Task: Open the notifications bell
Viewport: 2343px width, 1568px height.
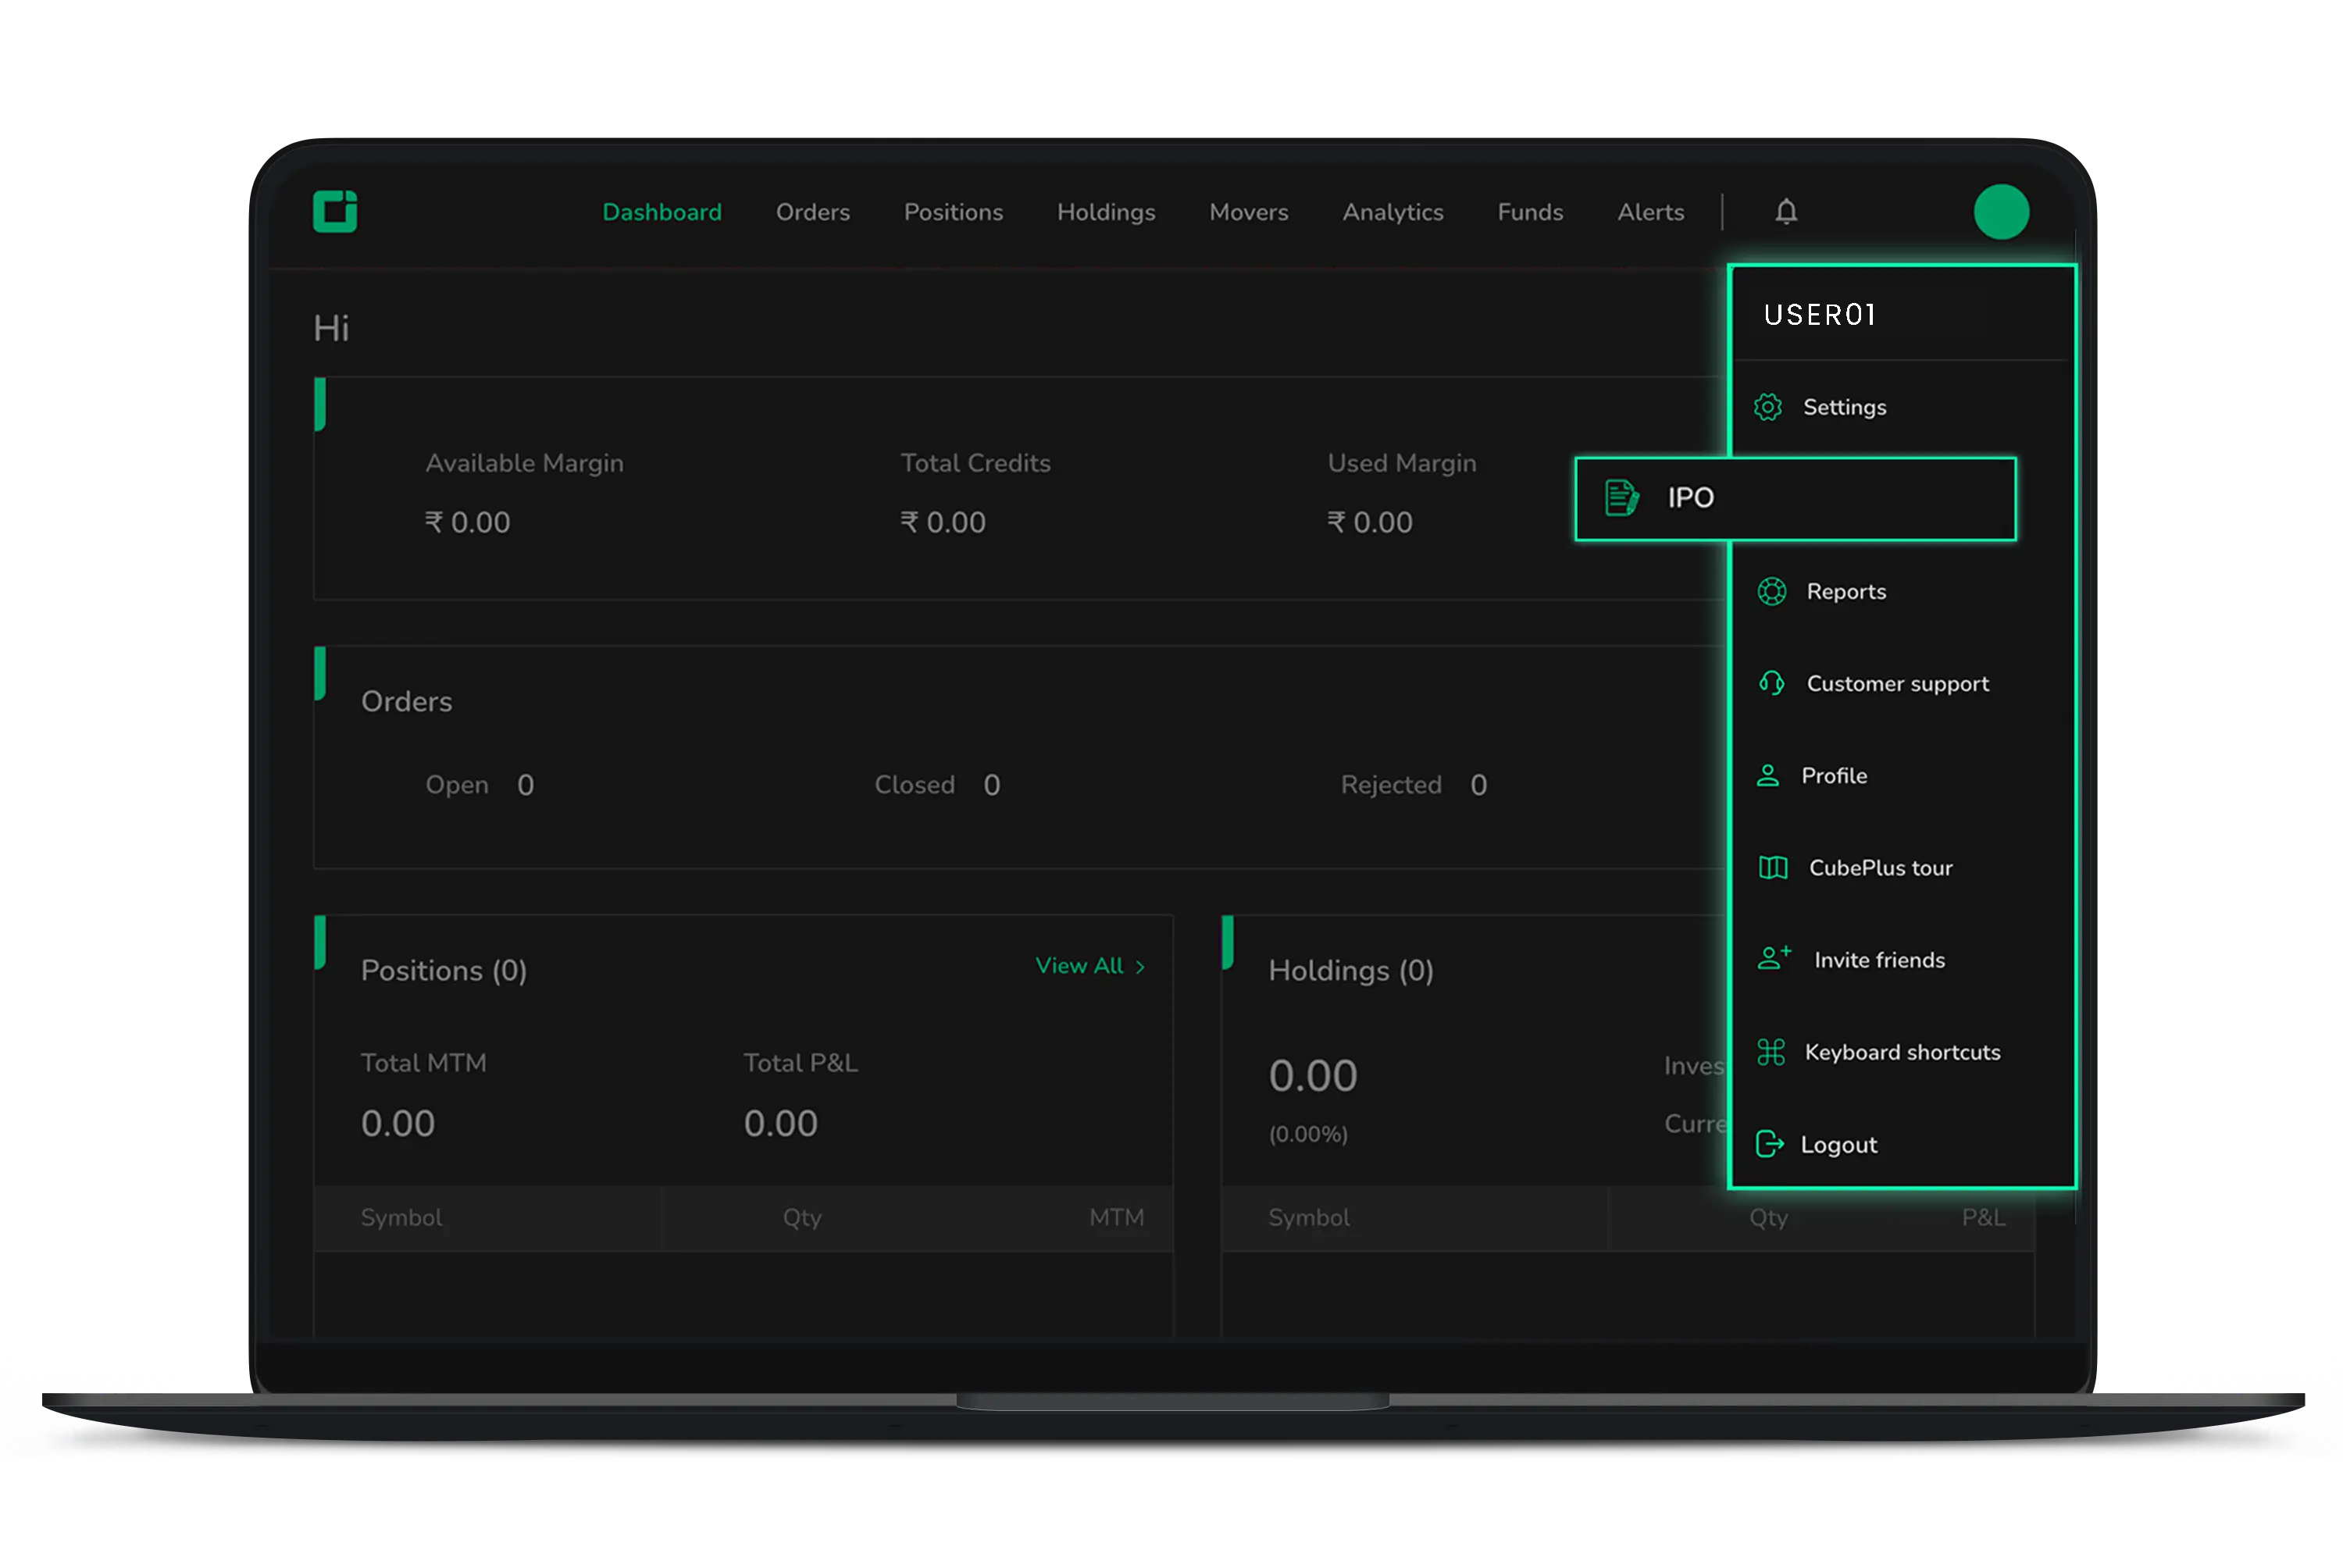Action: coord(1786,212)
